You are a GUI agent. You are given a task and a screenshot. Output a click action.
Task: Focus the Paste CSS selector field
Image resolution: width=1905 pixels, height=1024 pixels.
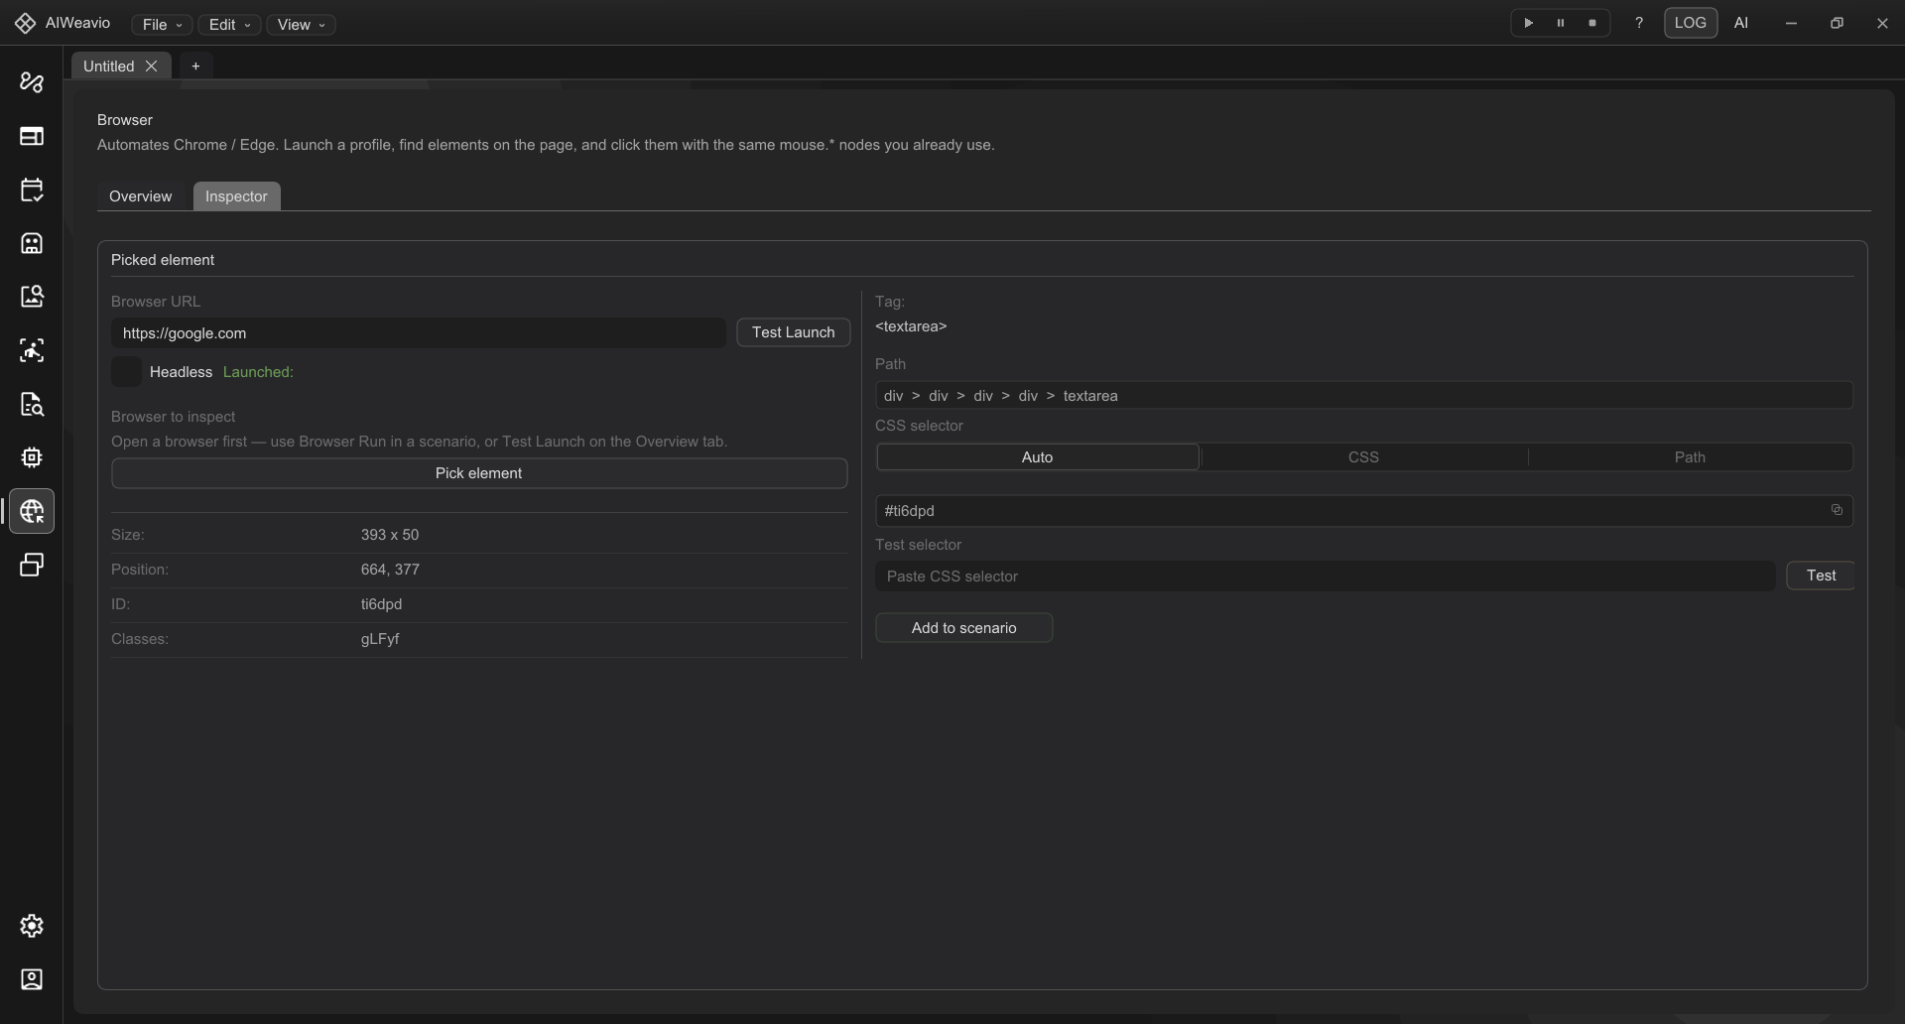1326,576
